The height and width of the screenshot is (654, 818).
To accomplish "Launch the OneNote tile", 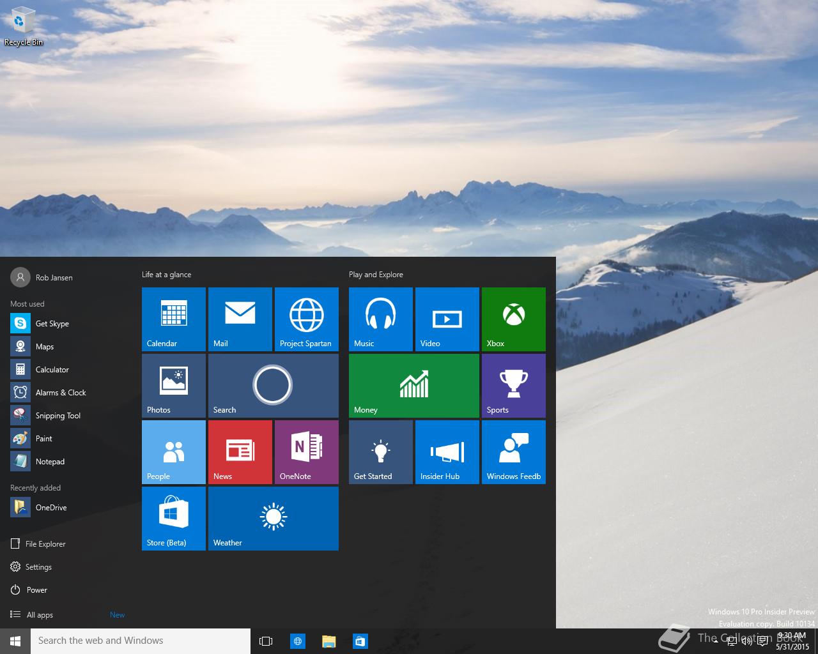I will [307, 452].
